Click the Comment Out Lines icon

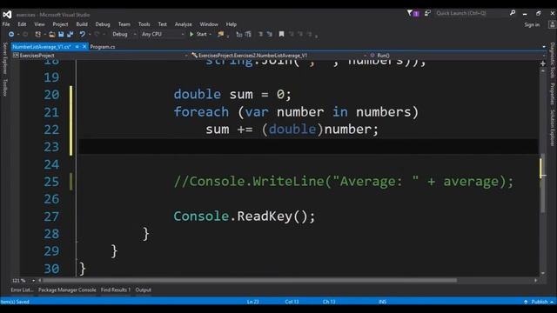click(239, 34)
